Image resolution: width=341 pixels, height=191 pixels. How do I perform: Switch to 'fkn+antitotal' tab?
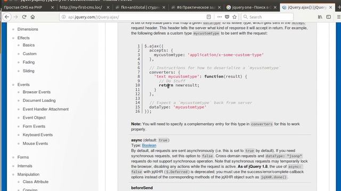140,7
